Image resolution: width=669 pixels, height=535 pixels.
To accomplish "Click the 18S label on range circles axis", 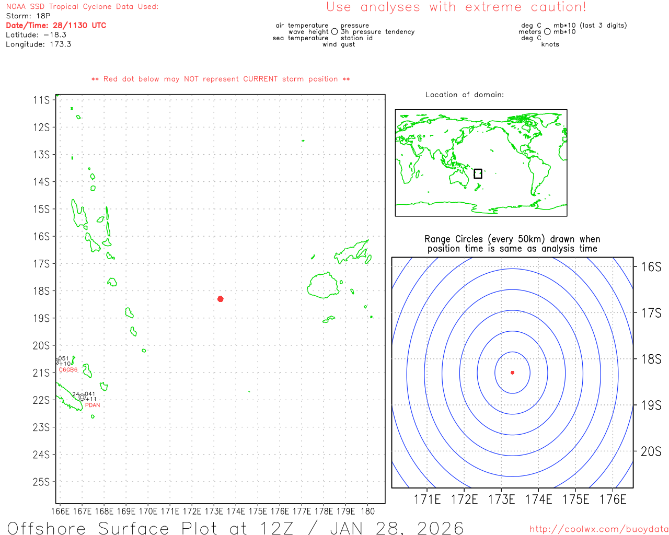I will 651,359.
